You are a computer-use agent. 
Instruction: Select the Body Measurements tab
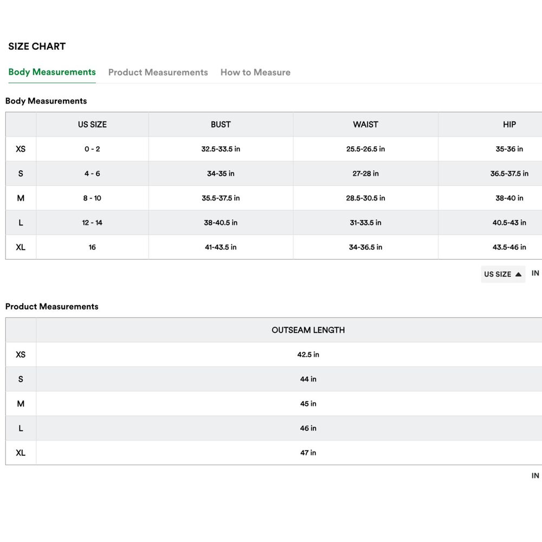52,72
